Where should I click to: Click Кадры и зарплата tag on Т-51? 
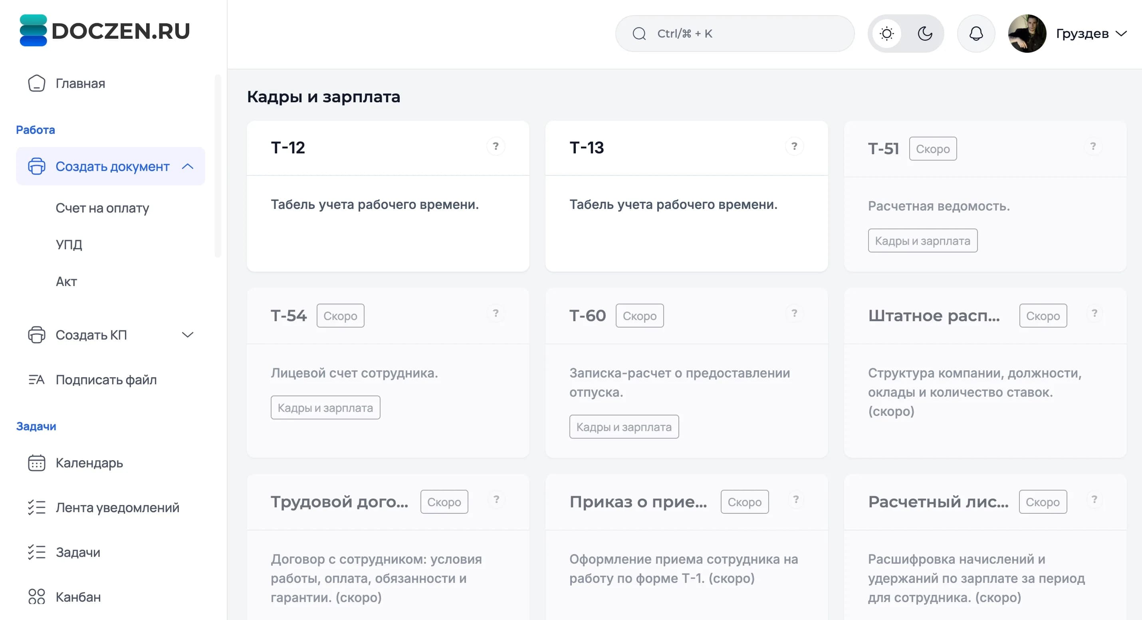tap(922, 241)
